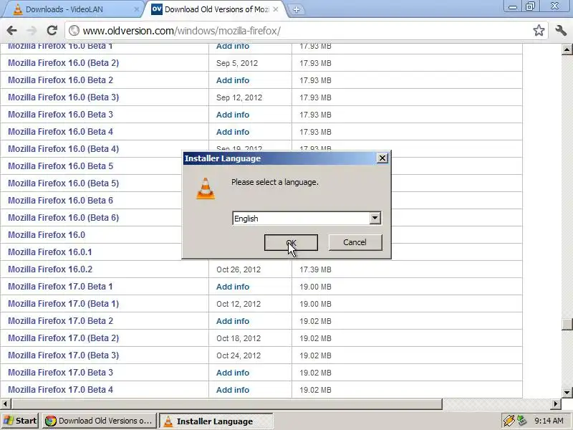Click Add info for 17.0 Beta 3
This screenshot has width=573, height=430.
[x=232, y=372]
